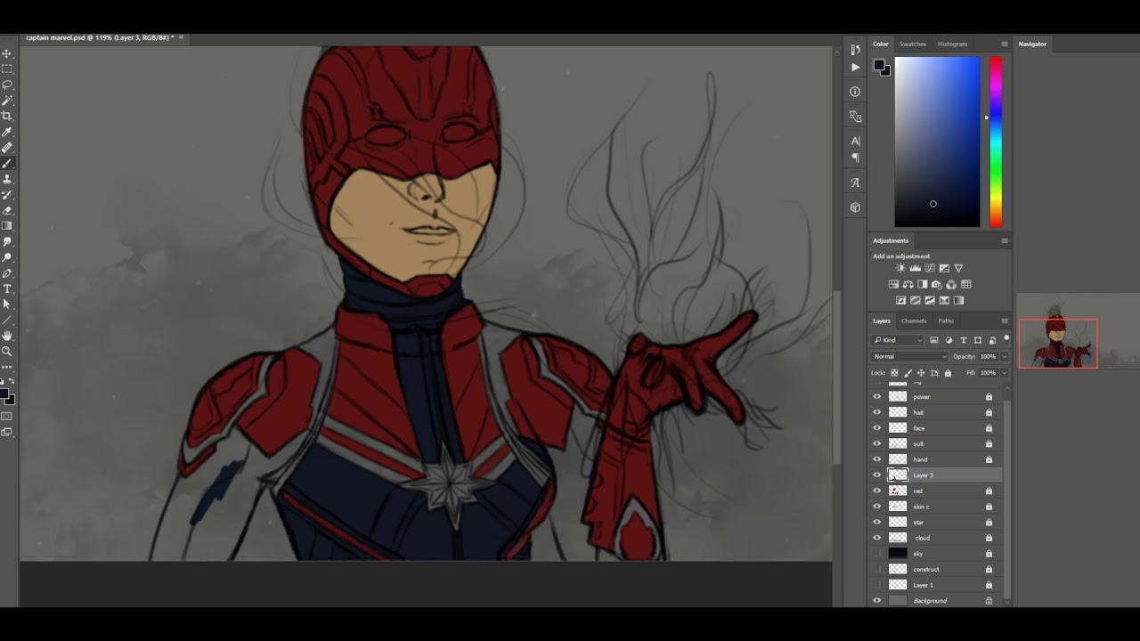Select the Crop tool

[x=7, y=116]
